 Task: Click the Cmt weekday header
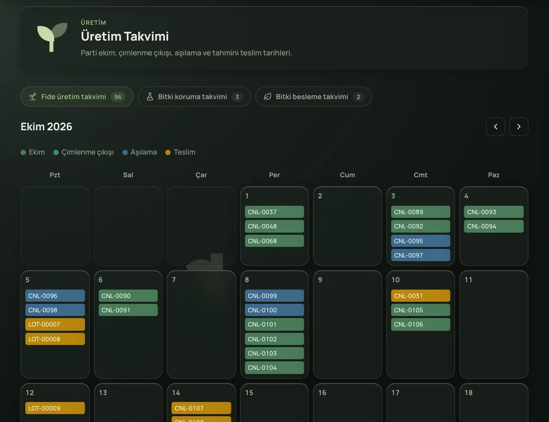point(421,175)
